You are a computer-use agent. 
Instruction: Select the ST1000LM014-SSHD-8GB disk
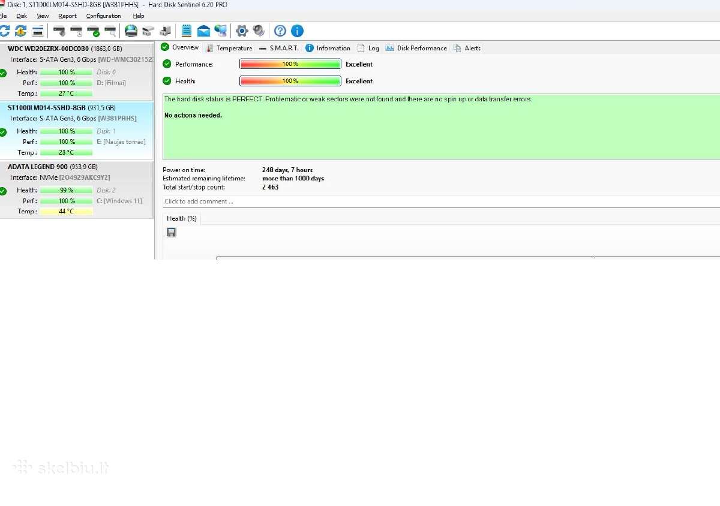pos(77,131)
